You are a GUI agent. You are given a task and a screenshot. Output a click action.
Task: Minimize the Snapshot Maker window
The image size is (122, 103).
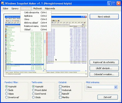coord(109,4)
